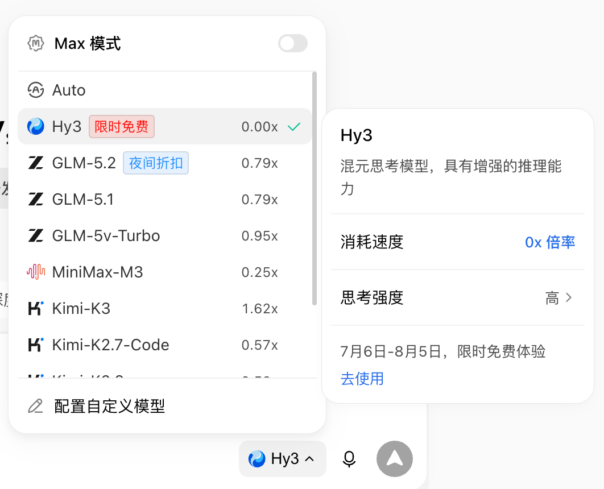Choose the GLM-5.2 model

[x=164, y=163]
